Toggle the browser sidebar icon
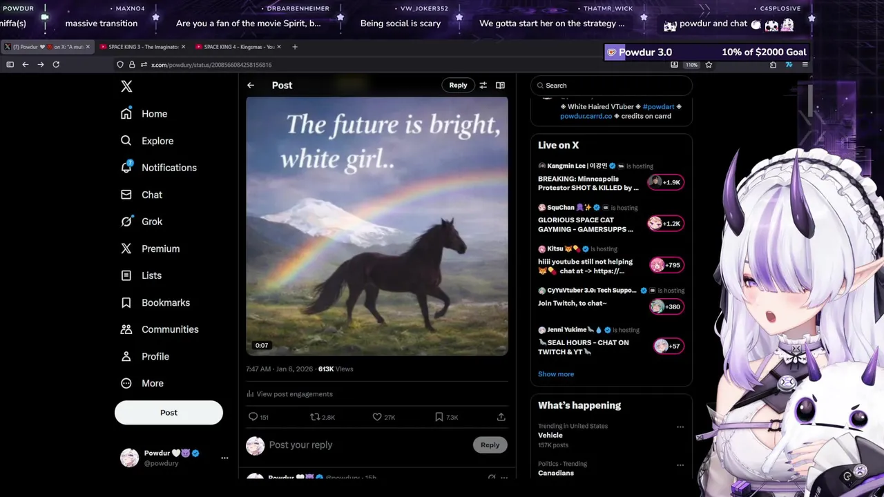The height and width of the screenshot is (497, 884). pos(10,65)
